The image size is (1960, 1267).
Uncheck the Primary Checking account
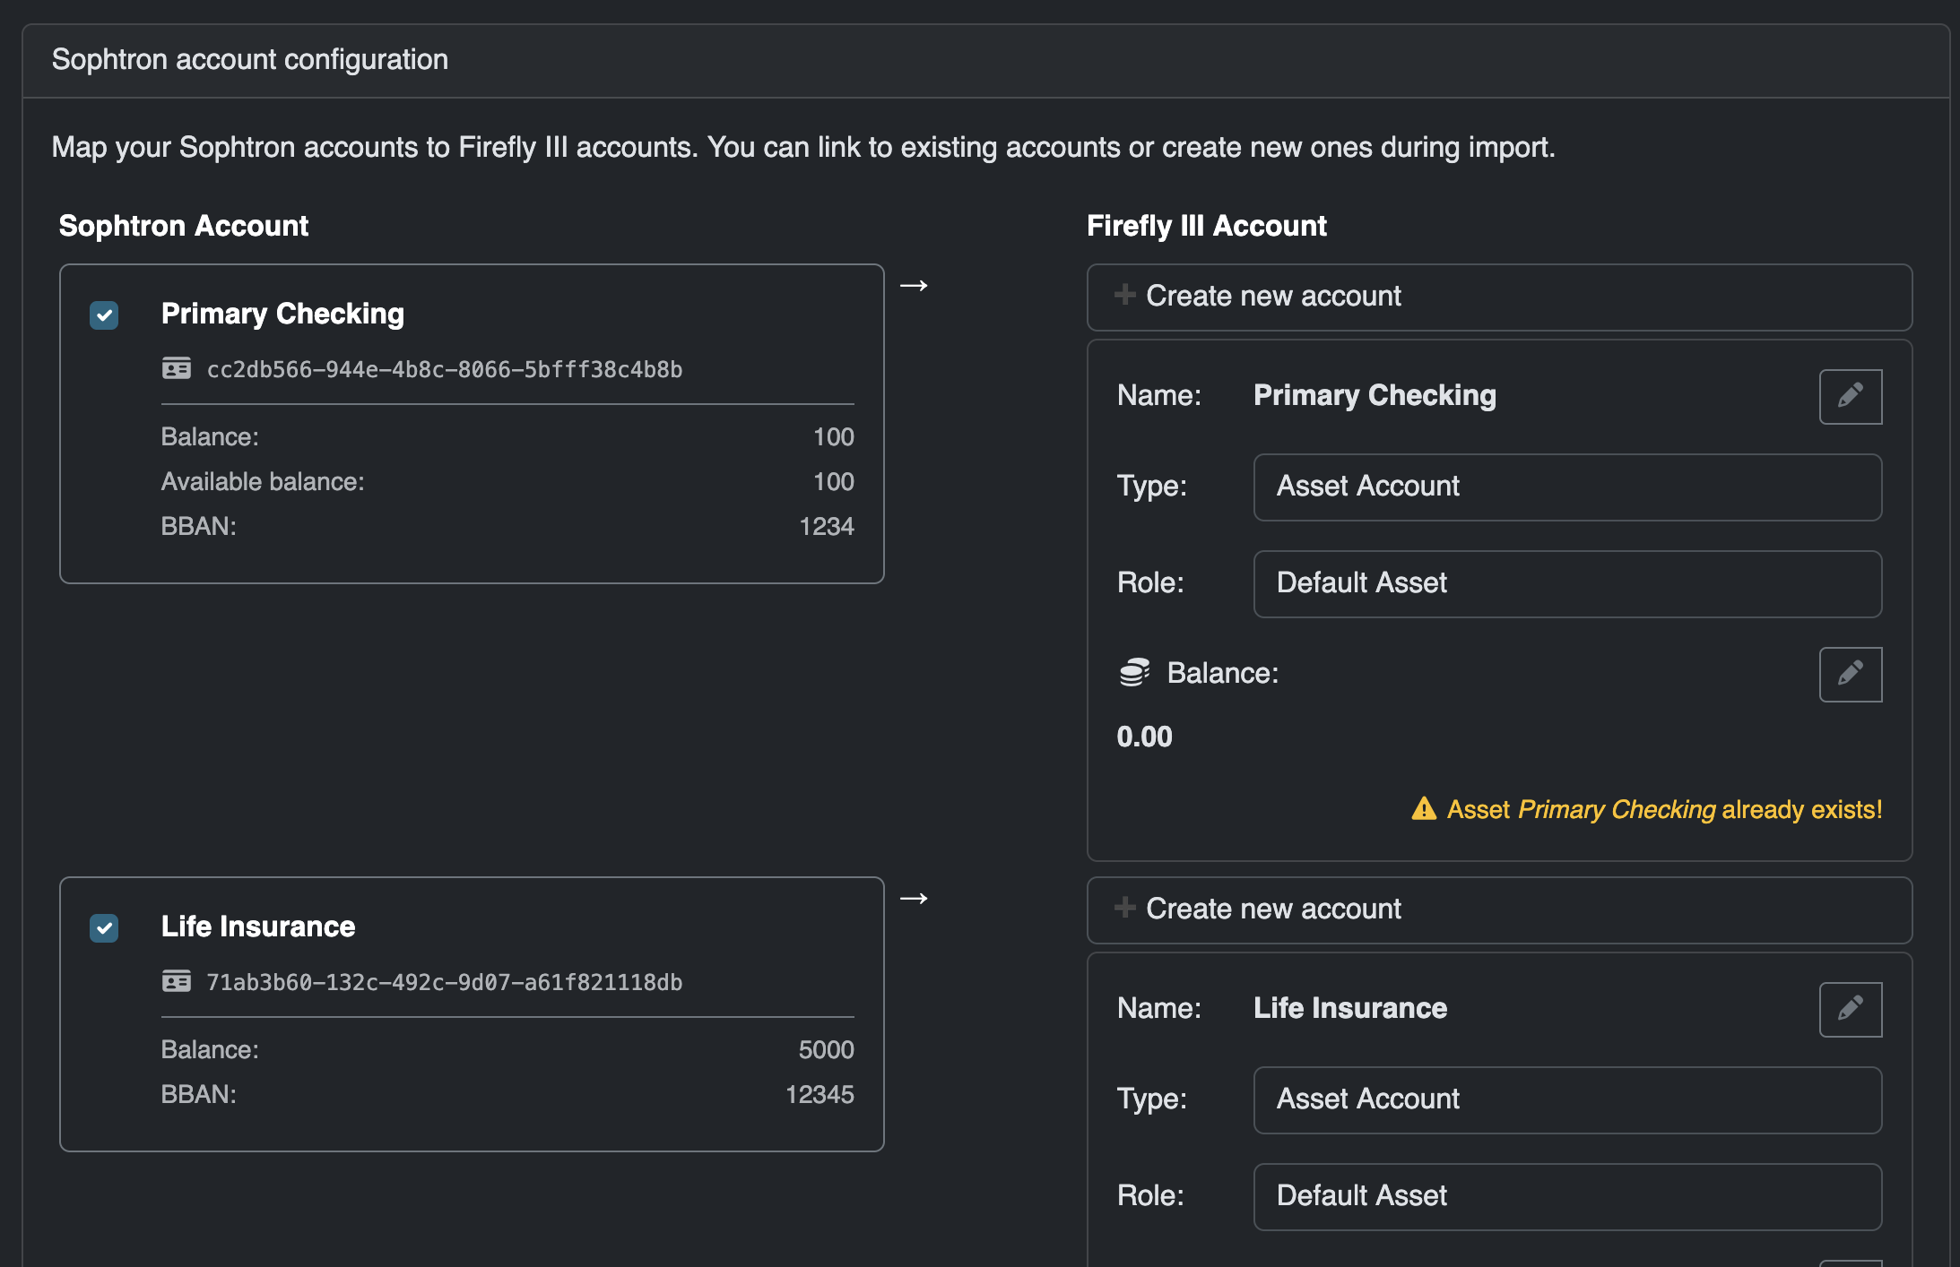pyautogui.click(x=103, y=315)
